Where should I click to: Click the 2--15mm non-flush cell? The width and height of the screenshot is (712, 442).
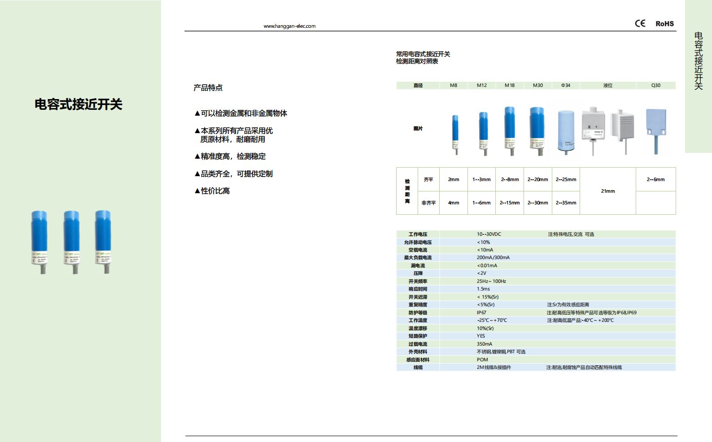[x=510, y=203]
